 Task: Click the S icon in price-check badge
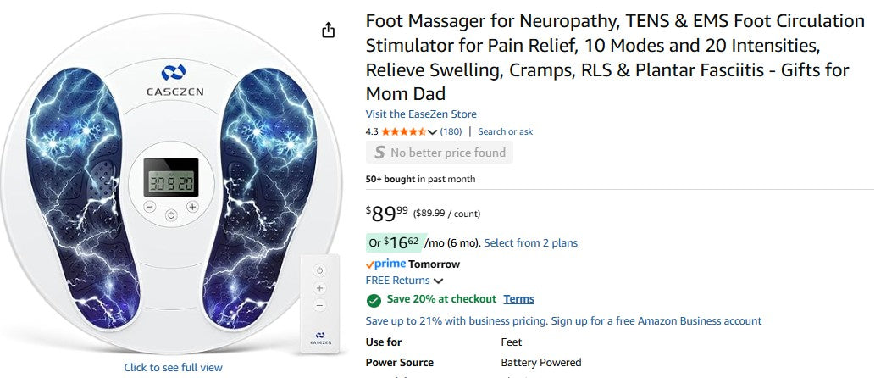coord(379,153)
